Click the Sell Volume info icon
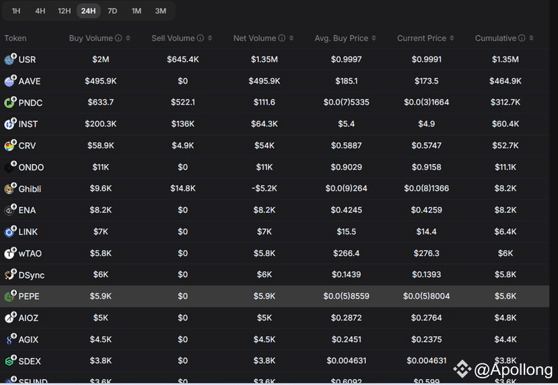The height and width of the screenshot is (385, 558). (x=201, y=38)
